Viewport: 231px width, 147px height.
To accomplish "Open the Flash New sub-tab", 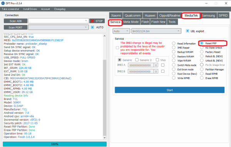I will tap(158, 22).
